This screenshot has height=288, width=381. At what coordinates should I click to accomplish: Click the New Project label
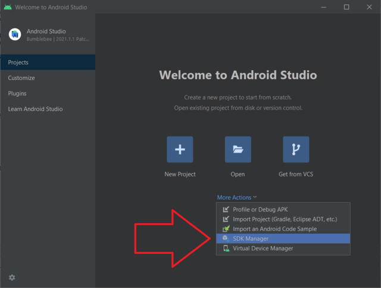180,174
